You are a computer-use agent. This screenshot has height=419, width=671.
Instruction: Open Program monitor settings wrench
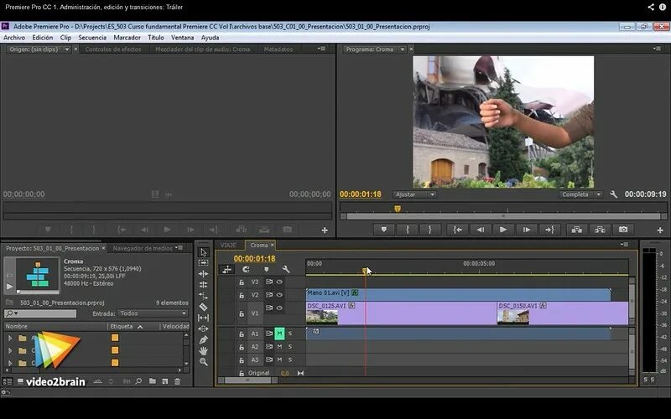click(x=614, y=194)
